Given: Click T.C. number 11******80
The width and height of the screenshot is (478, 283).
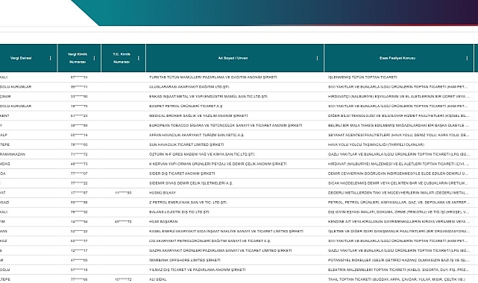Looking at the screenshot, I should pos(123,193).
